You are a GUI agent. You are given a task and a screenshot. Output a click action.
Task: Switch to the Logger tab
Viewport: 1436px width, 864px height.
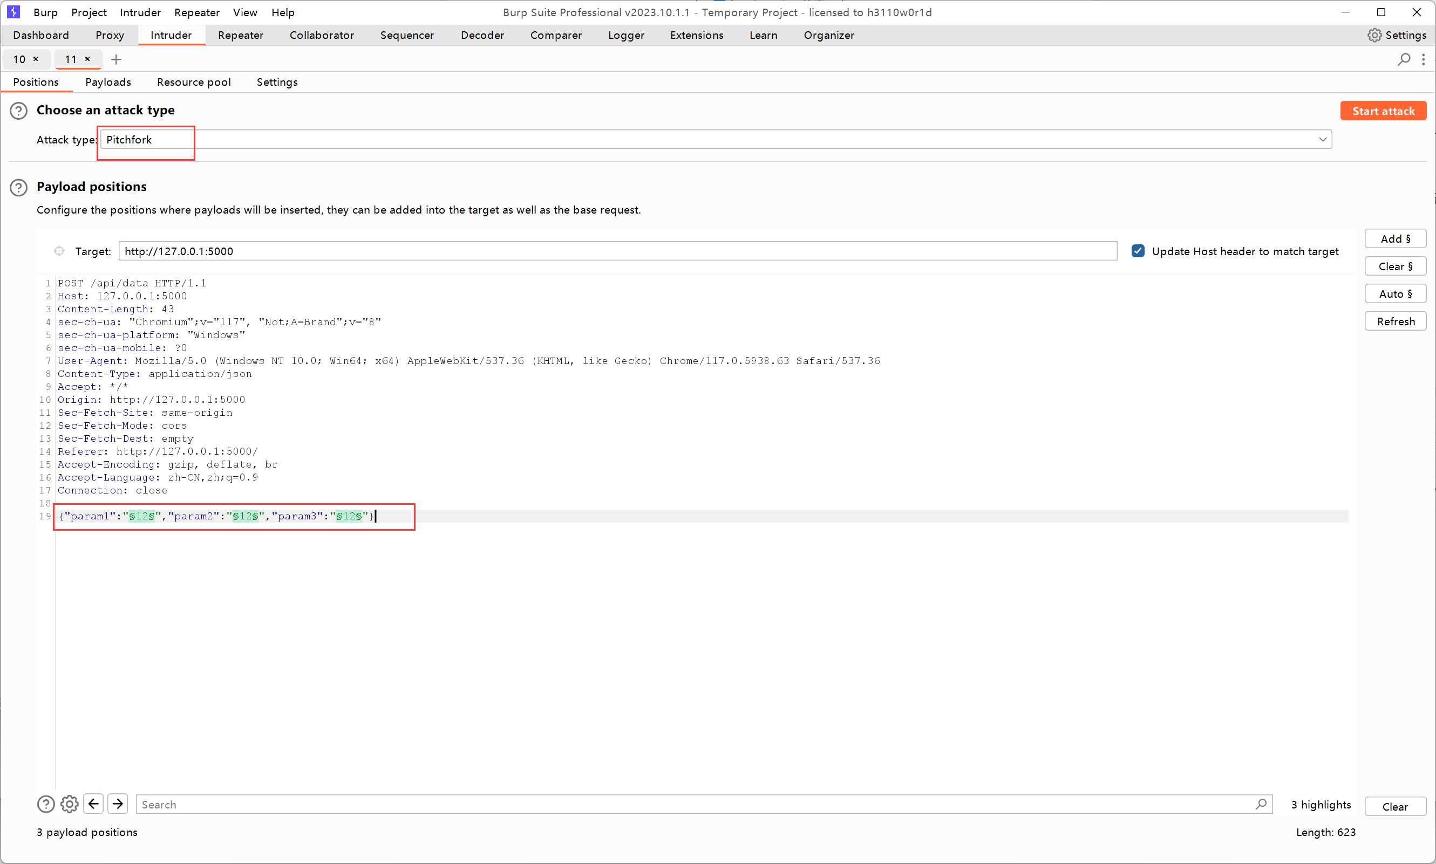click(626, 35)
